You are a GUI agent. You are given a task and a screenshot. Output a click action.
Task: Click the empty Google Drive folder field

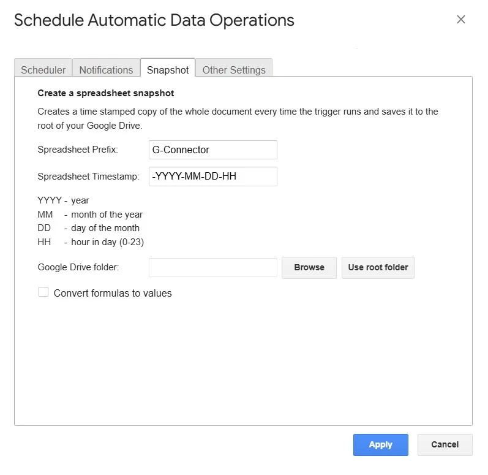tap(212, 267)
